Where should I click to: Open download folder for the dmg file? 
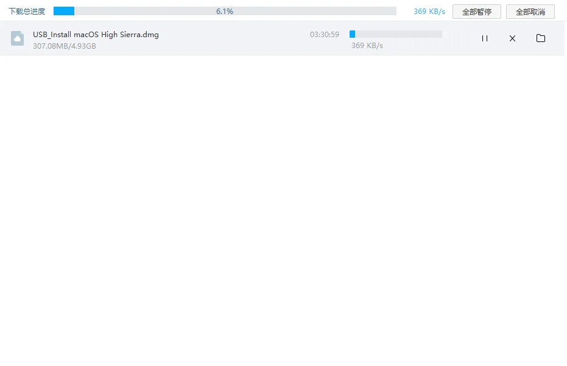click(541, 38)
